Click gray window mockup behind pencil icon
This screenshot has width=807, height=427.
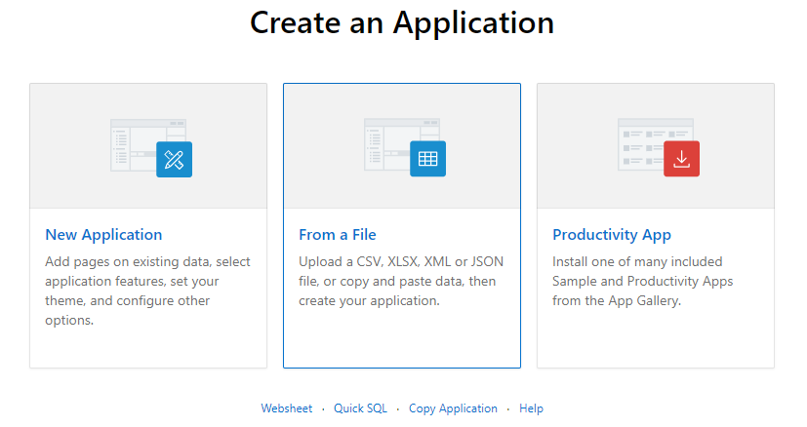coord(134,145)
